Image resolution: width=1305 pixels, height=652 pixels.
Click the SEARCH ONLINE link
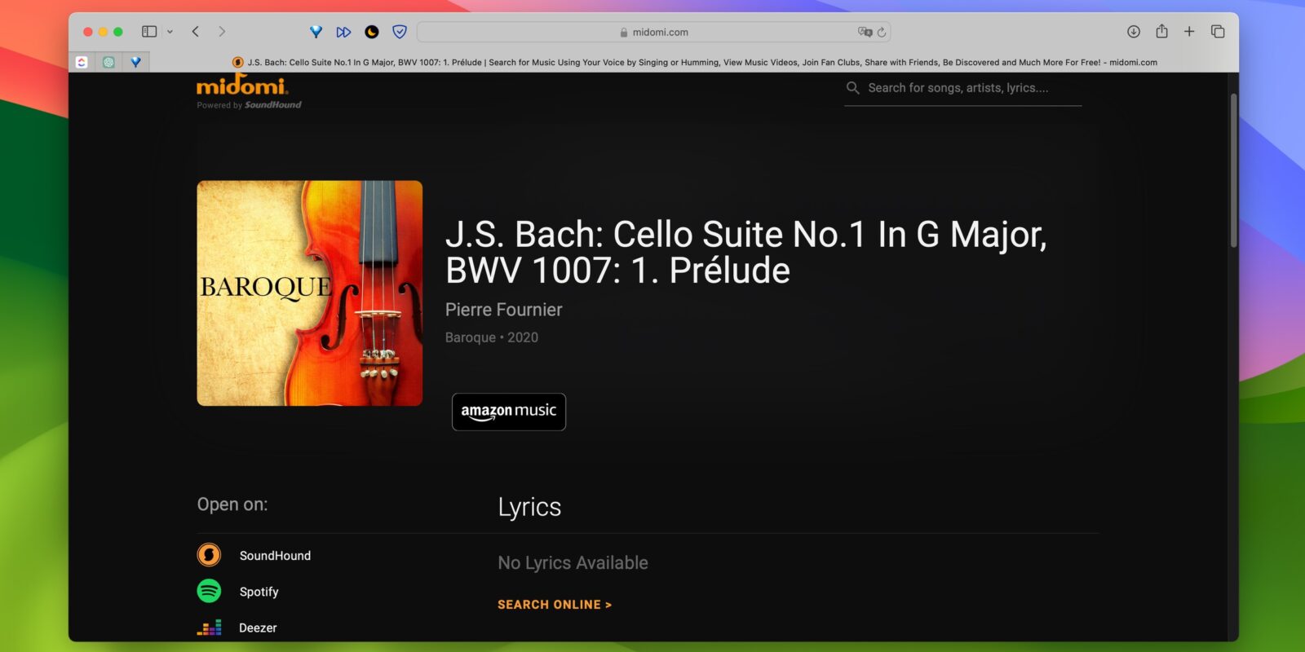555,605
